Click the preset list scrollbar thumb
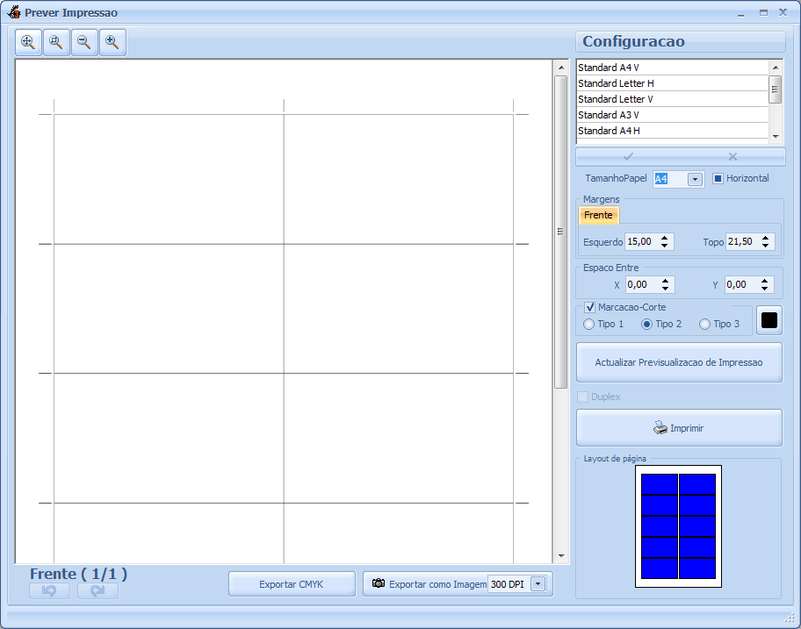The width and height of the screenshot is (801, 629). click(776, 89)
